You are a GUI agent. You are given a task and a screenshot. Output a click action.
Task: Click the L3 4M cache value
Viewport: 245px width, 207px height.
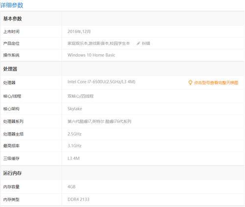(x=73, y=159)
